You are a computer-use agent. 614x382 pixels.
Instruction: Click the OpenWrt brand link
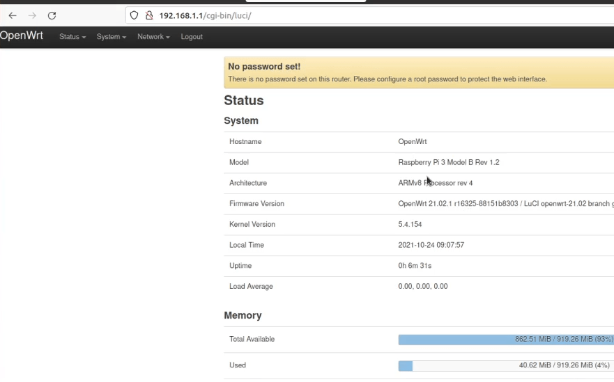click(22, 35)
